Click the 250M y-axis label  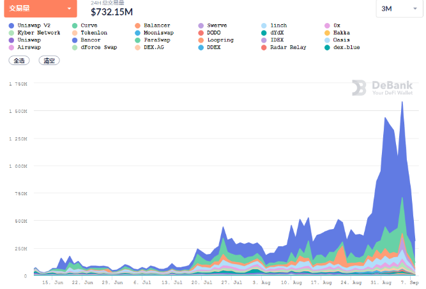[21, 249]
